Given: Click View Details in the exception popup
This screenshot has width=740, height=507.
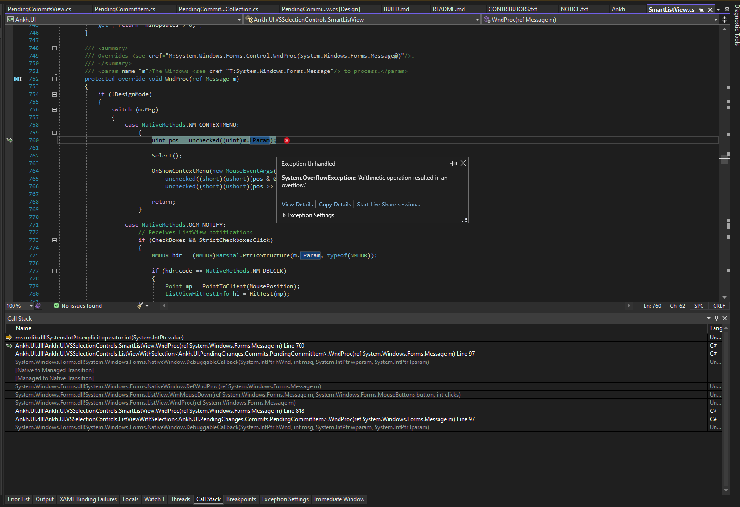Looking at the screenshot, I should pos(297,204).
